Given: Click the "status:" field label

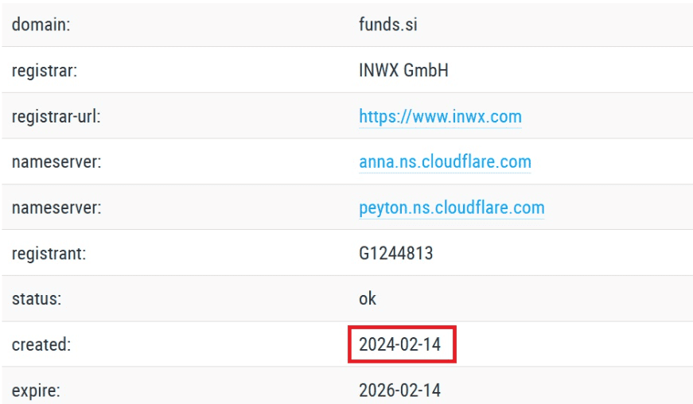Looking at the screenshot, I should pos(37,299).
